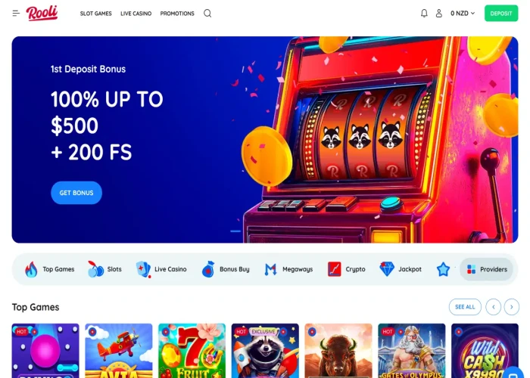Screen dimensions: 530x378
Task: Open the notifications bell
Action: (x=424, y=14)
